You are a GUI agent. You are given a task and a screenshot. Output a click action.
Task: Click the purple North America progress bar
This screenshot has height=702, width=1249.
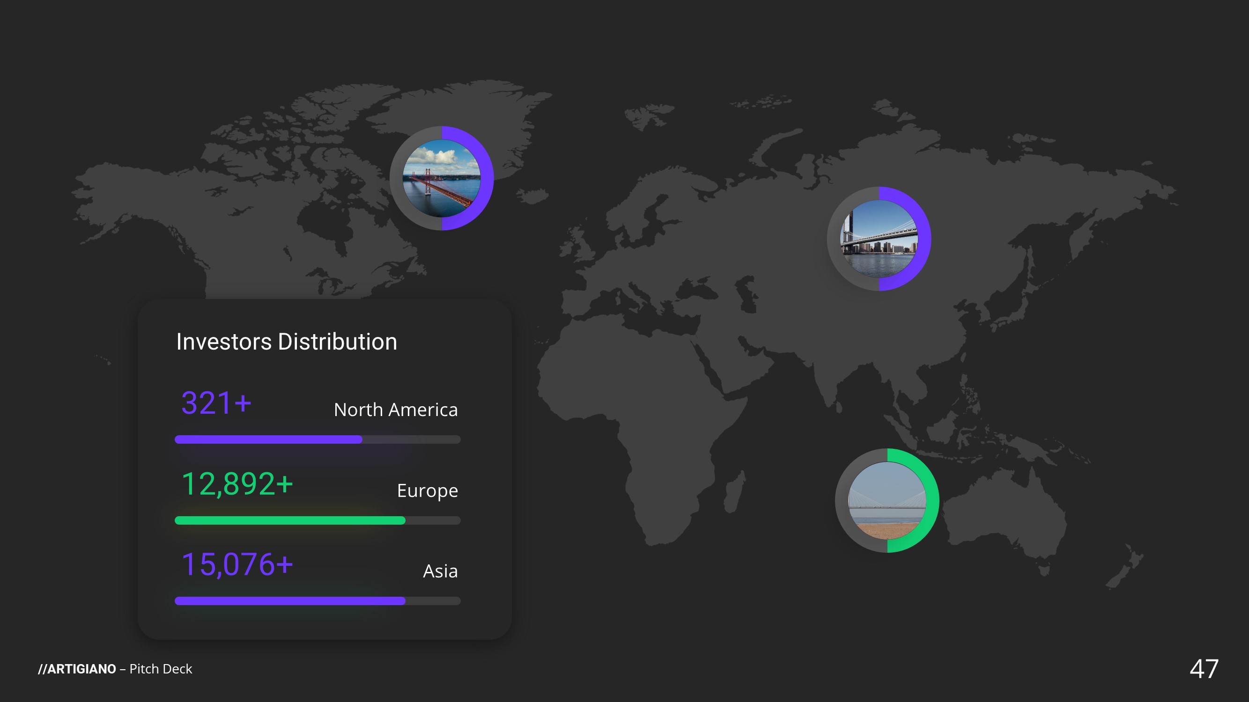coord(269,439)
